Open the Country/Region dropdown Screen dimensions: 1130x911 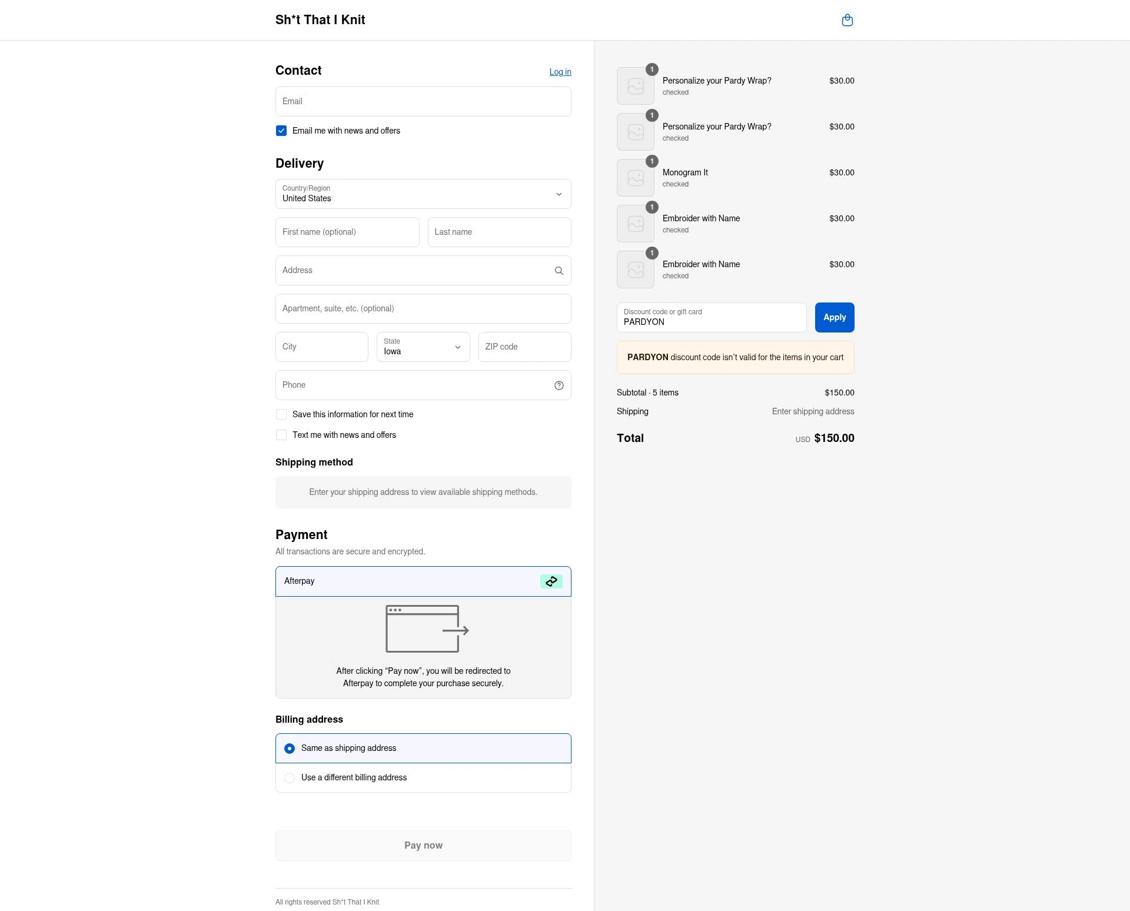[423, 194]
